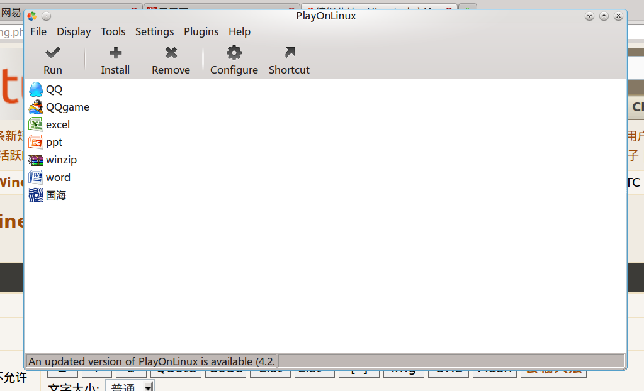The height and width of the screenshot is (391, 644).
Task: Open the PlayOnLinux window menu icon in title bar
Action: pos(32,16)
